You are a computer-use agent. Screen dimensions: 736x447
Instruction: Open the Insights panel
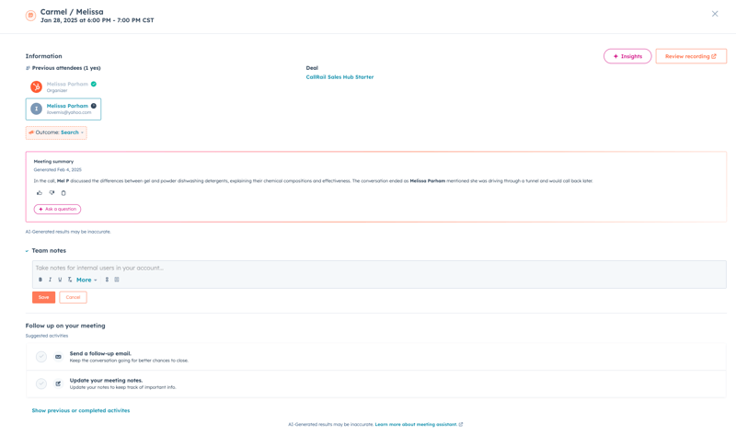[x=627, y=56]
